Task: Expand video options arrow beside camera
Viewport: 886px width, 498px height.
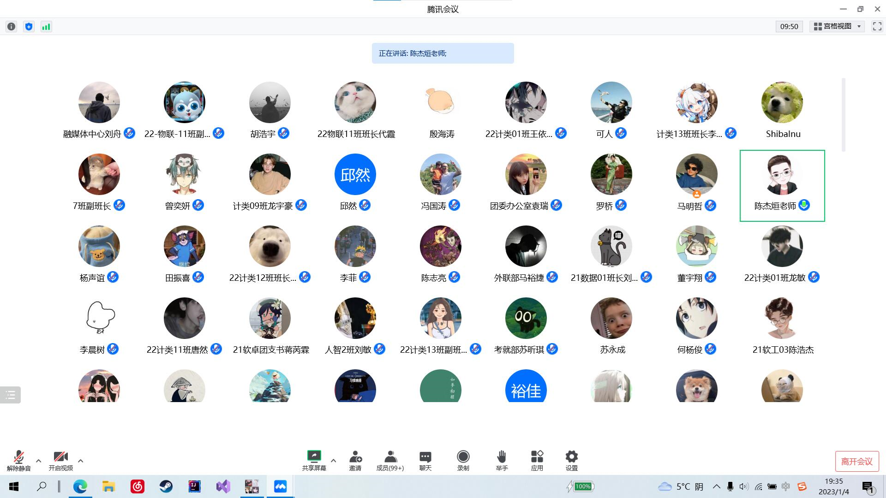Action: (81, 461)
